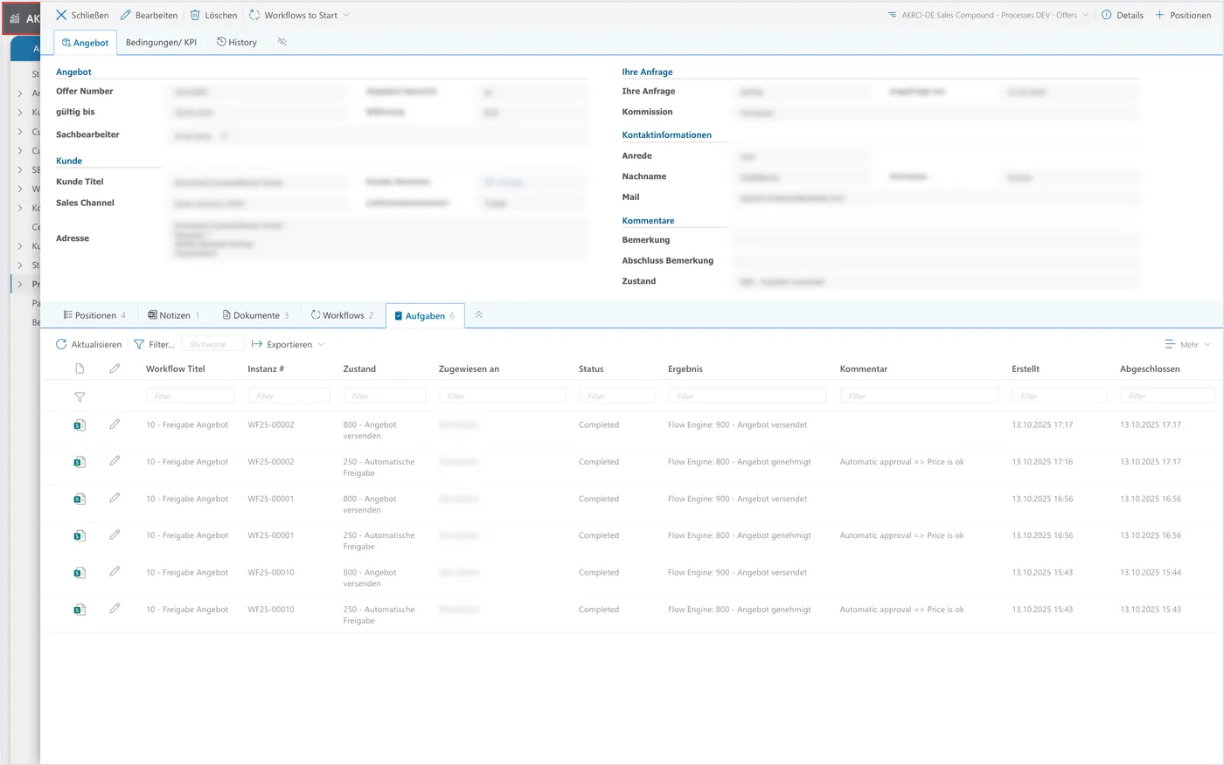Sort by Zugewiesen an column header
Screen dimensions: 1224x765
(469, 369)
